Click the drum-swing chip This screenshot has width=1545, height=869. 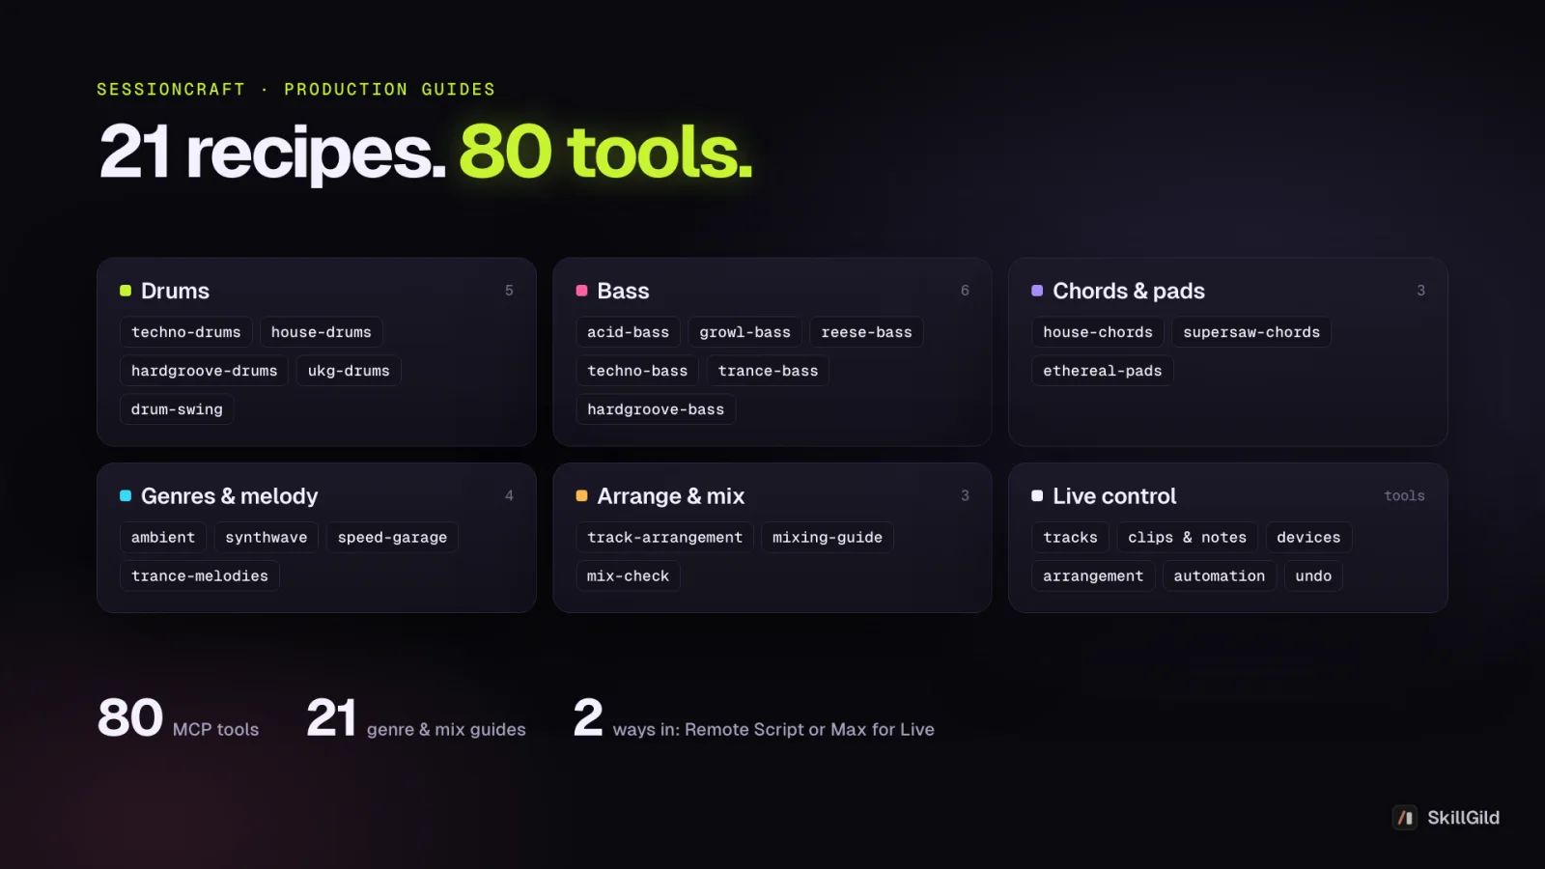pyautogui.click(x=177, y=409)
